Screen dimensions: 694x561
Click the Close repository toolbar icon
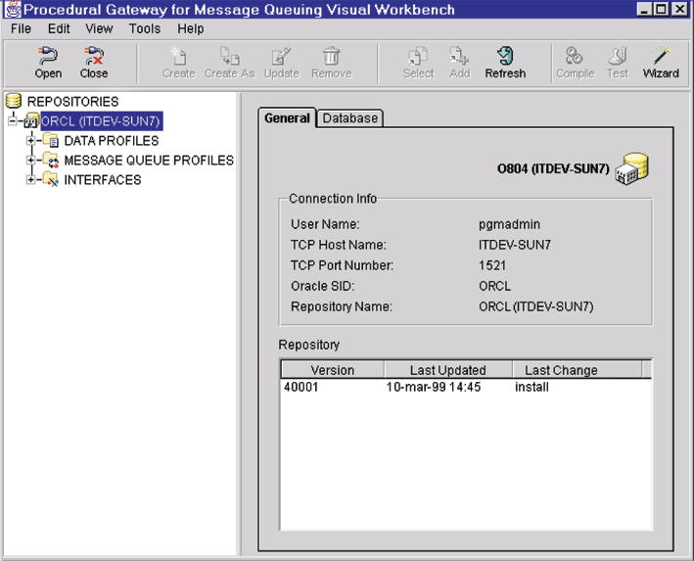[x=94, y=62]
